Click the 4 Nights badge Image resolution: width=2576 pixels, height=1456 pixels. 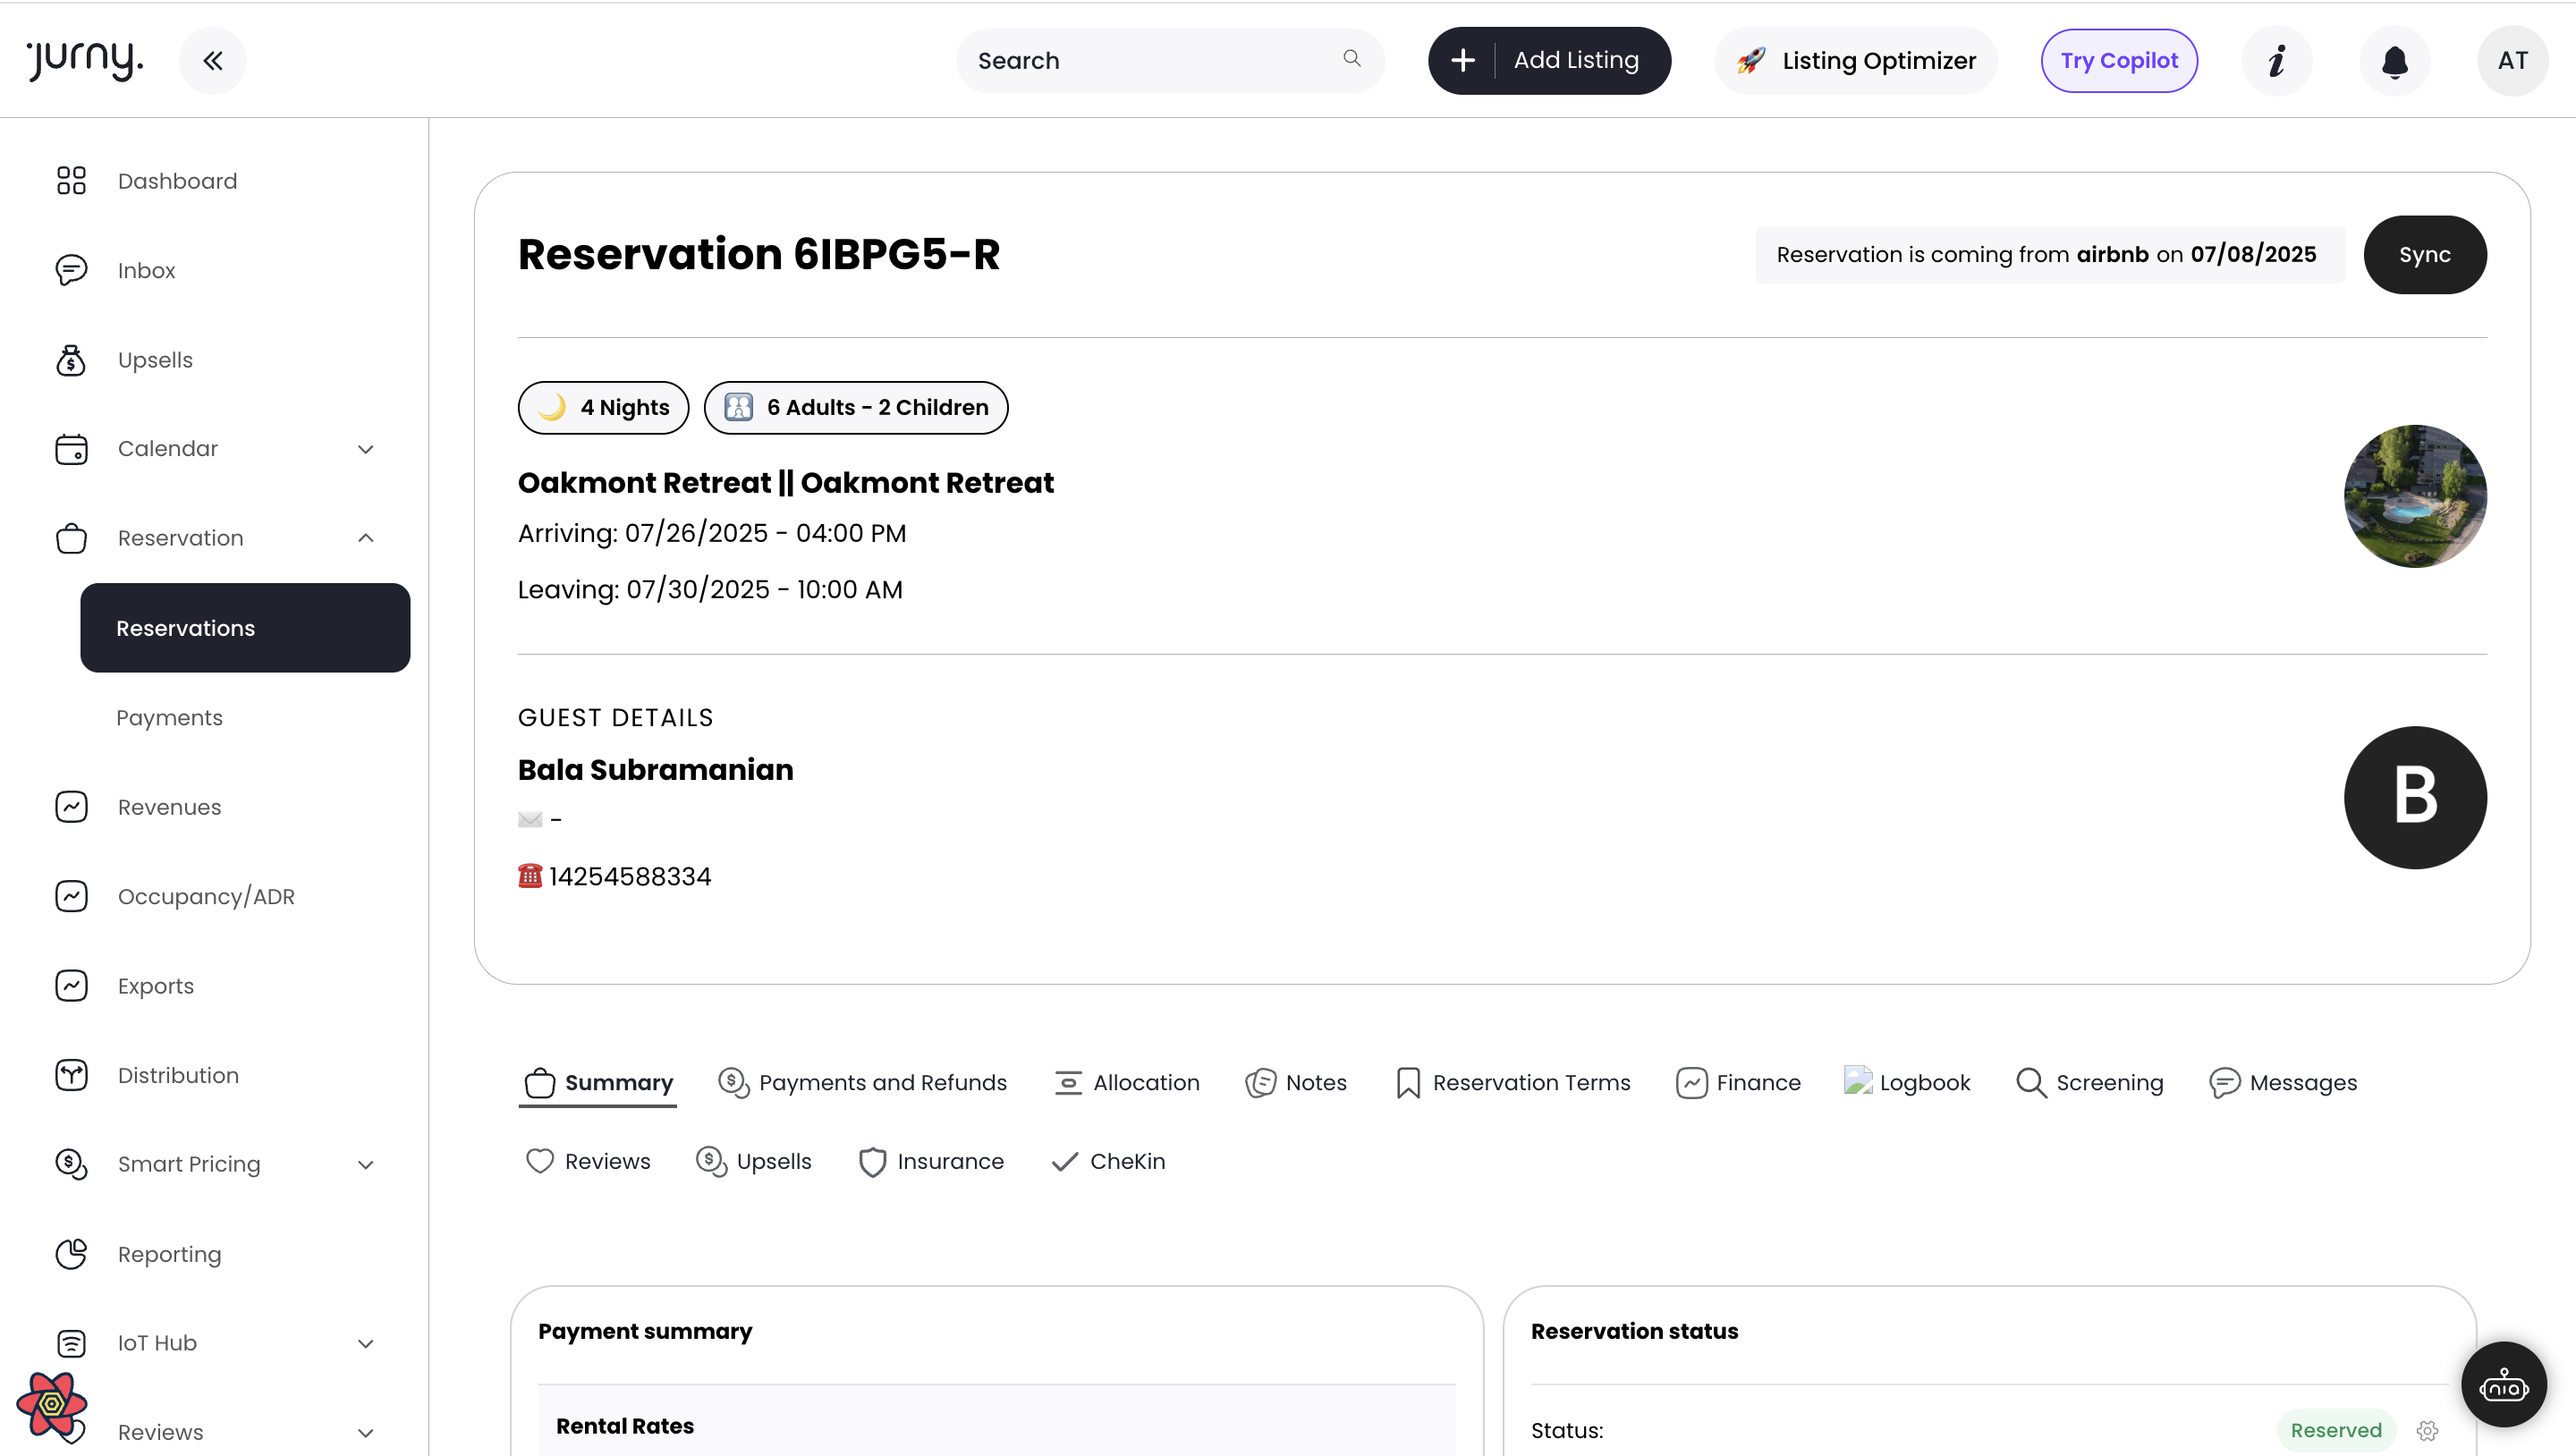pos(603,408)
